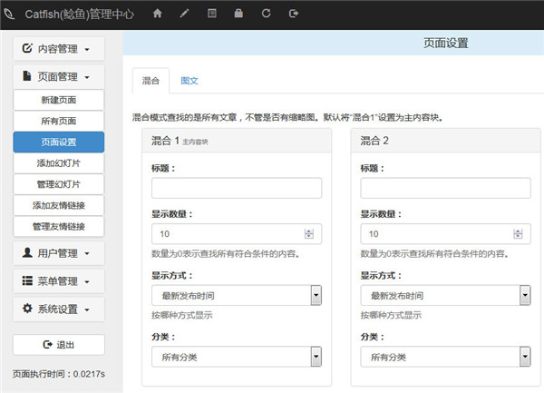
Task: Click the 退出 logout button
Action: tap(58, 345)
